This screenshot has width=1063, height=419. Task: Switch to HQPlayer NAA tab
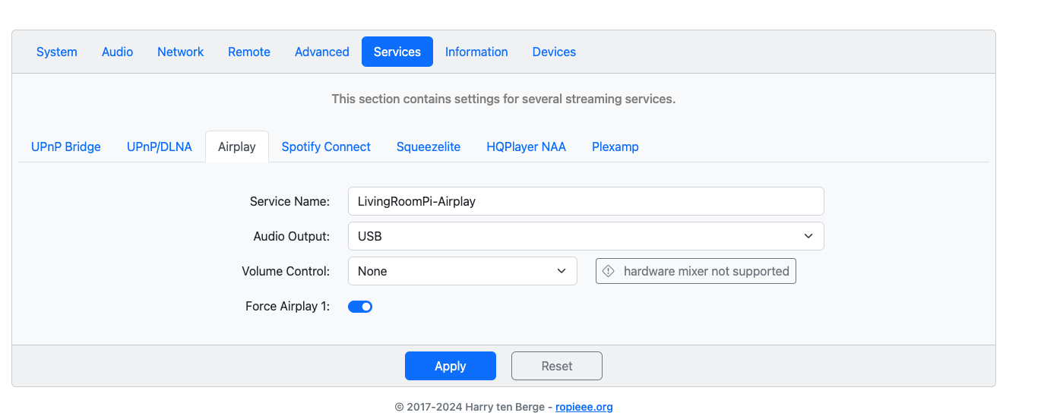tap(527, 146)
